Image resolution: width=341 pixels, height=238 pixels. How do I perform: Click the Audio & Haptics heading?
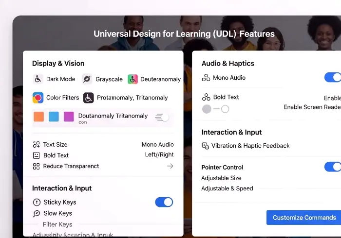(x=227, y=64)
